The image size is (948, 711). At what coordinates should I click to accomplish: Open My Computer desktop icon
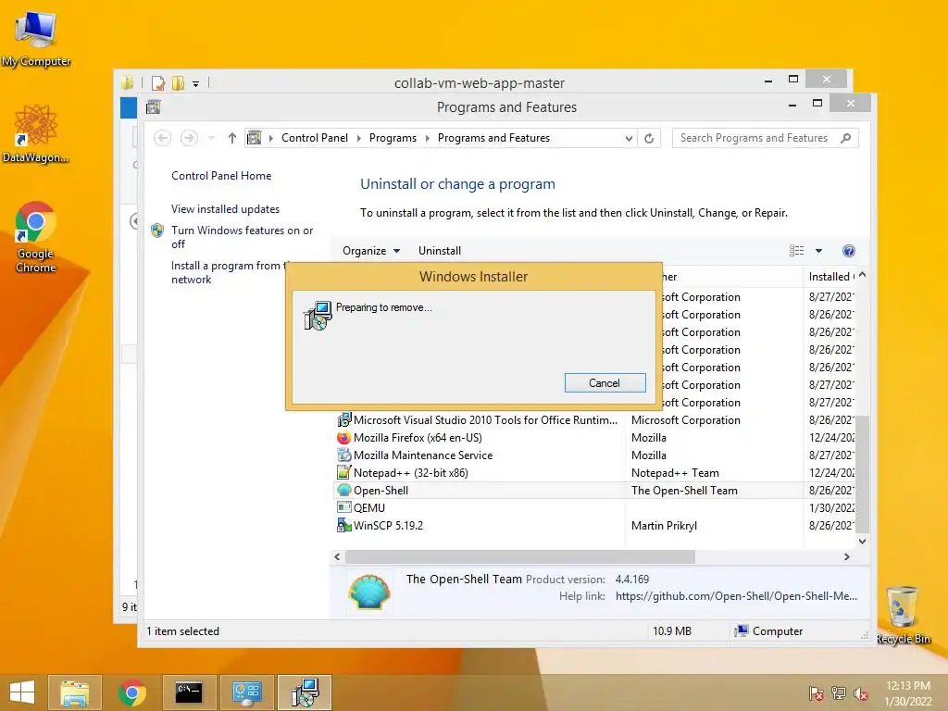click(x=36, y=39)
